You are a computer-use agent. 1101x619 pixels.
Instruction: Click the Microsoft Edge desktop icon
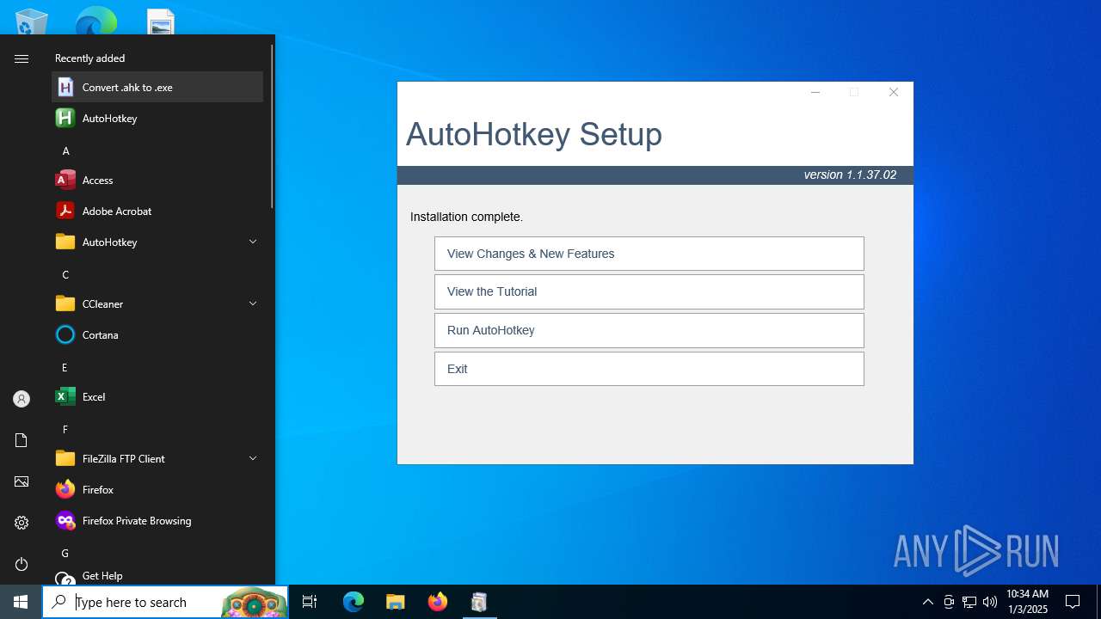pos(95,21)
